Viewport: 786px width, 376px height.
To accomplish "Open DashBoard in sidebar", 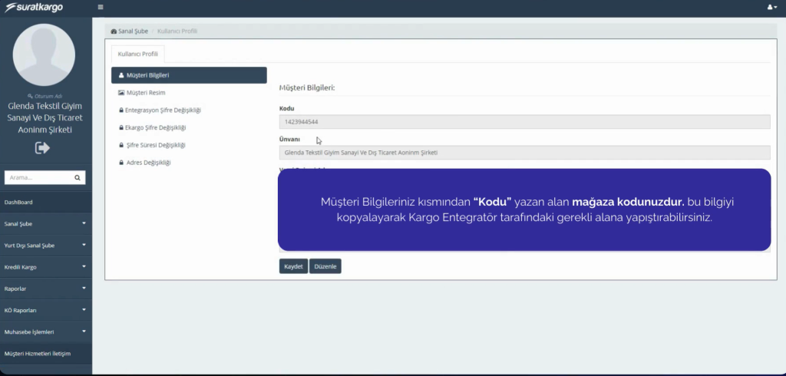I will tap(46, 202).
